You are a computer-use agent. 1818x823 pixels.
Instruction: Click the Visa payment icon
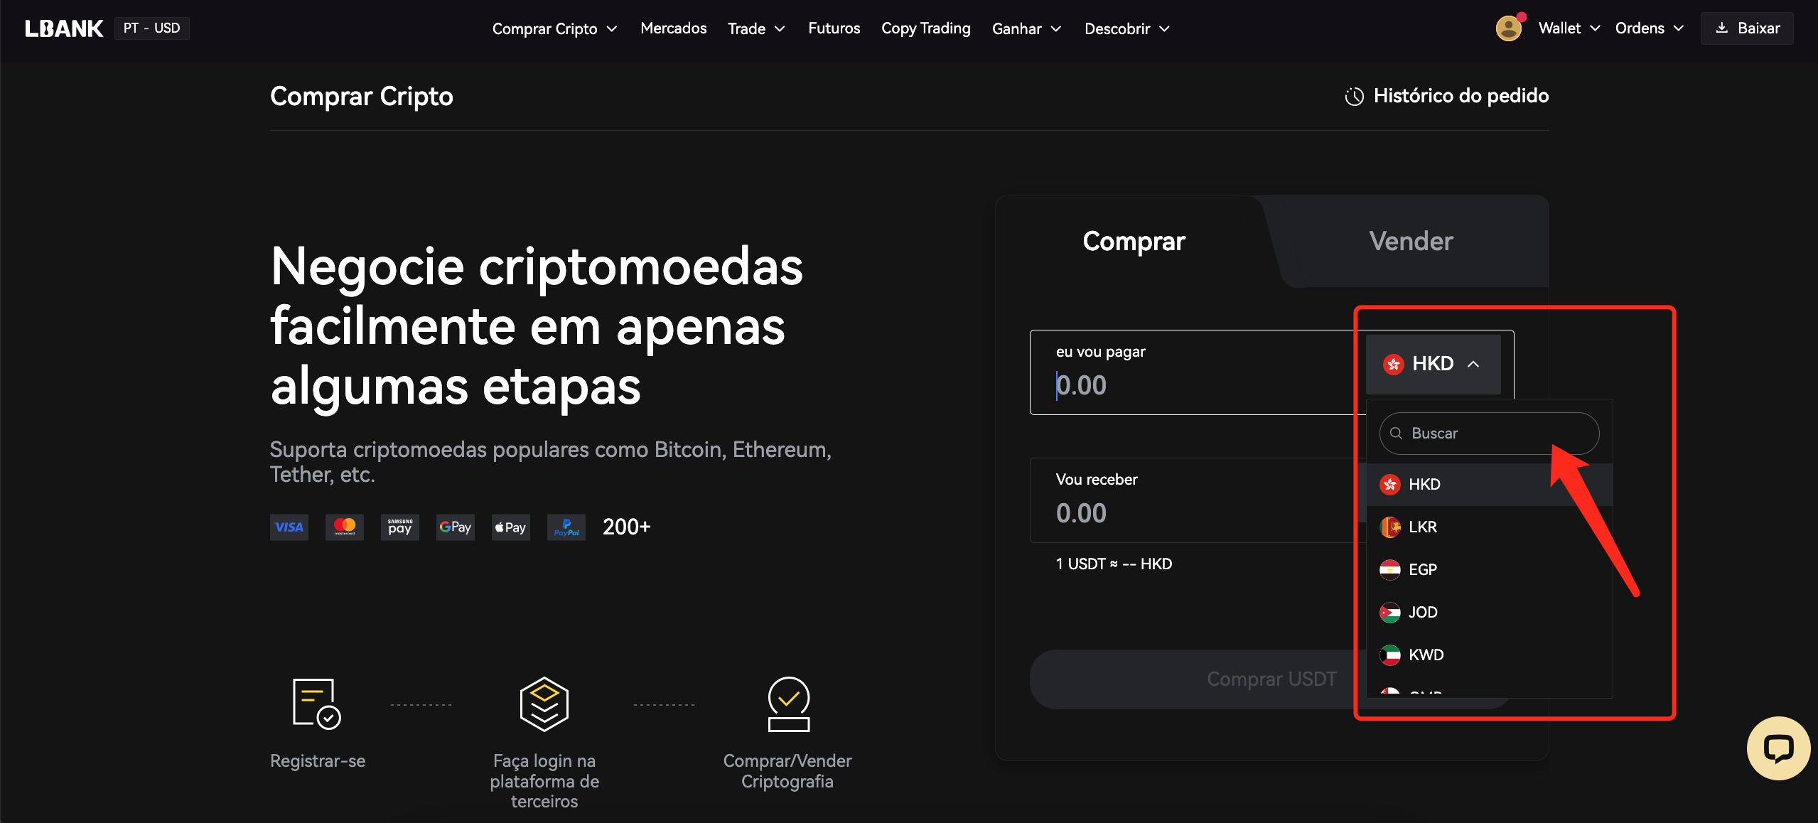click(289, 527)
